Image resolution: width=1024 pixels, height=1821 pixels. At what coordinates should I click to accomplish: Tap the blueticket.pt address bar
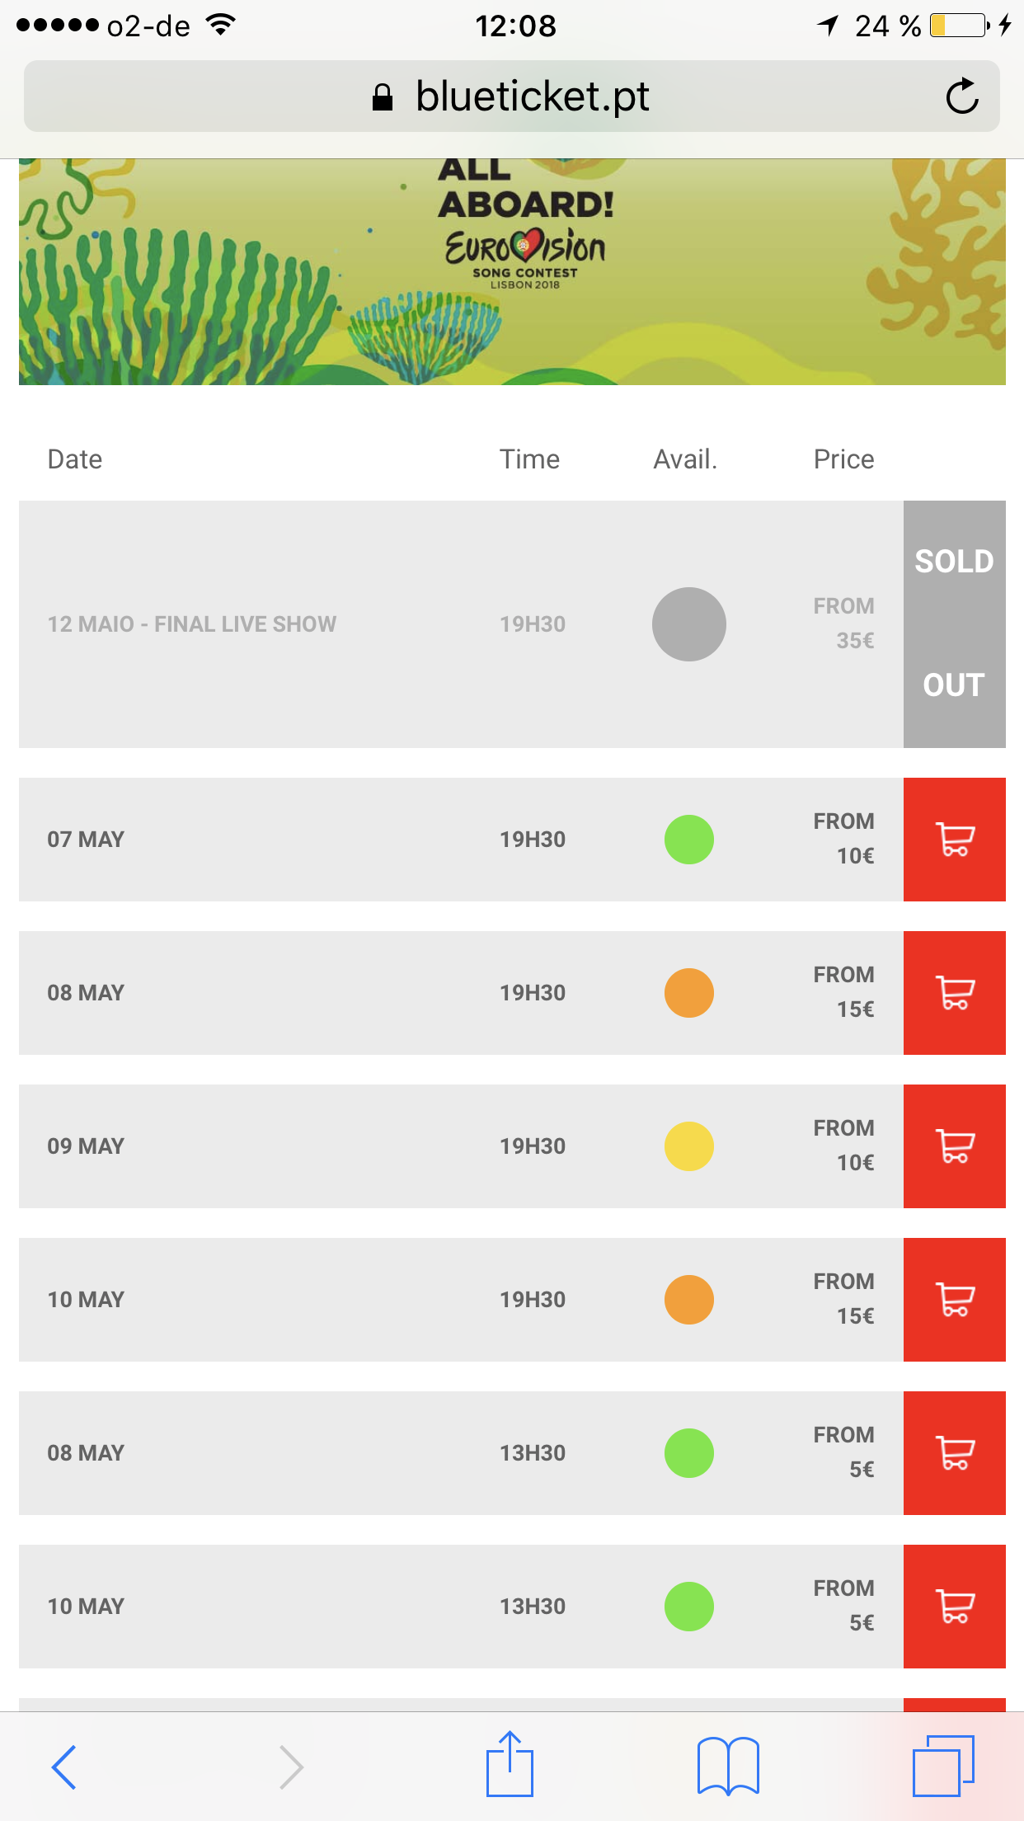pyautogui.click(x=511, y=96)
